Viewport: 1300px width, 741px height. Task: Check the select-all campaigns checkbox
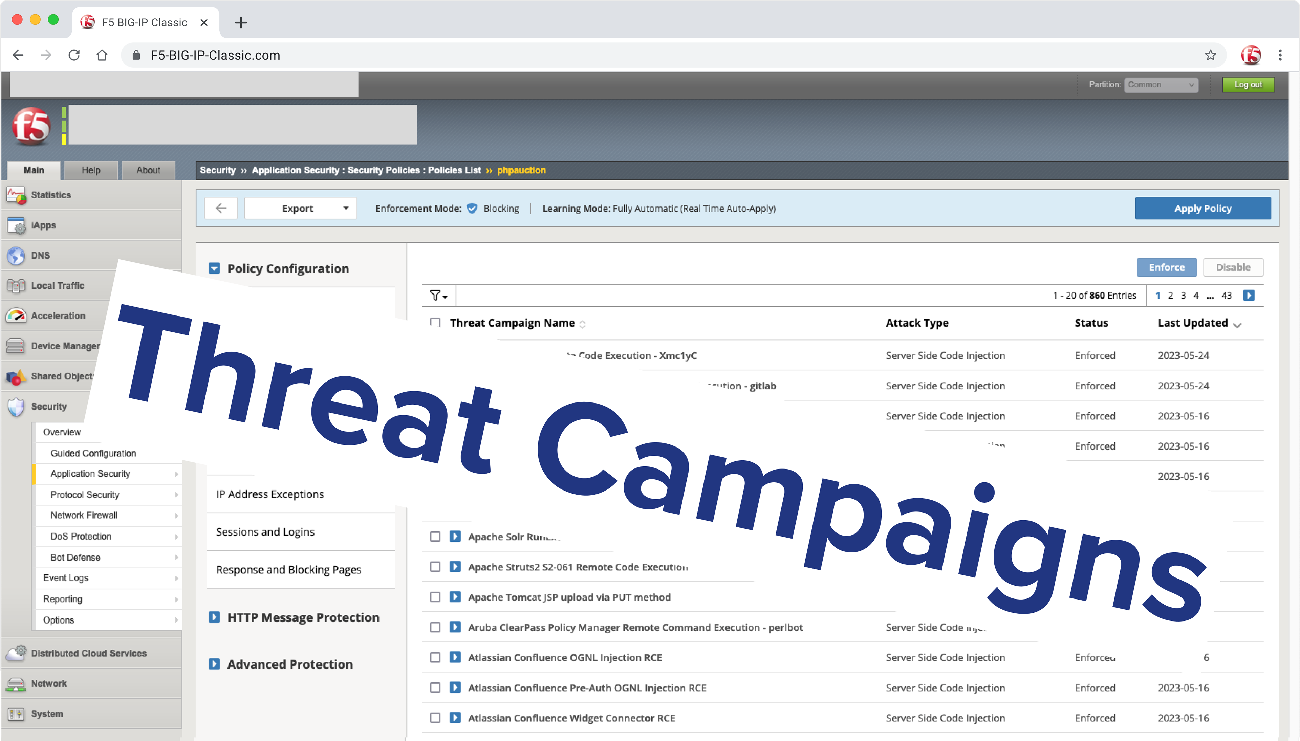(435, 323)
